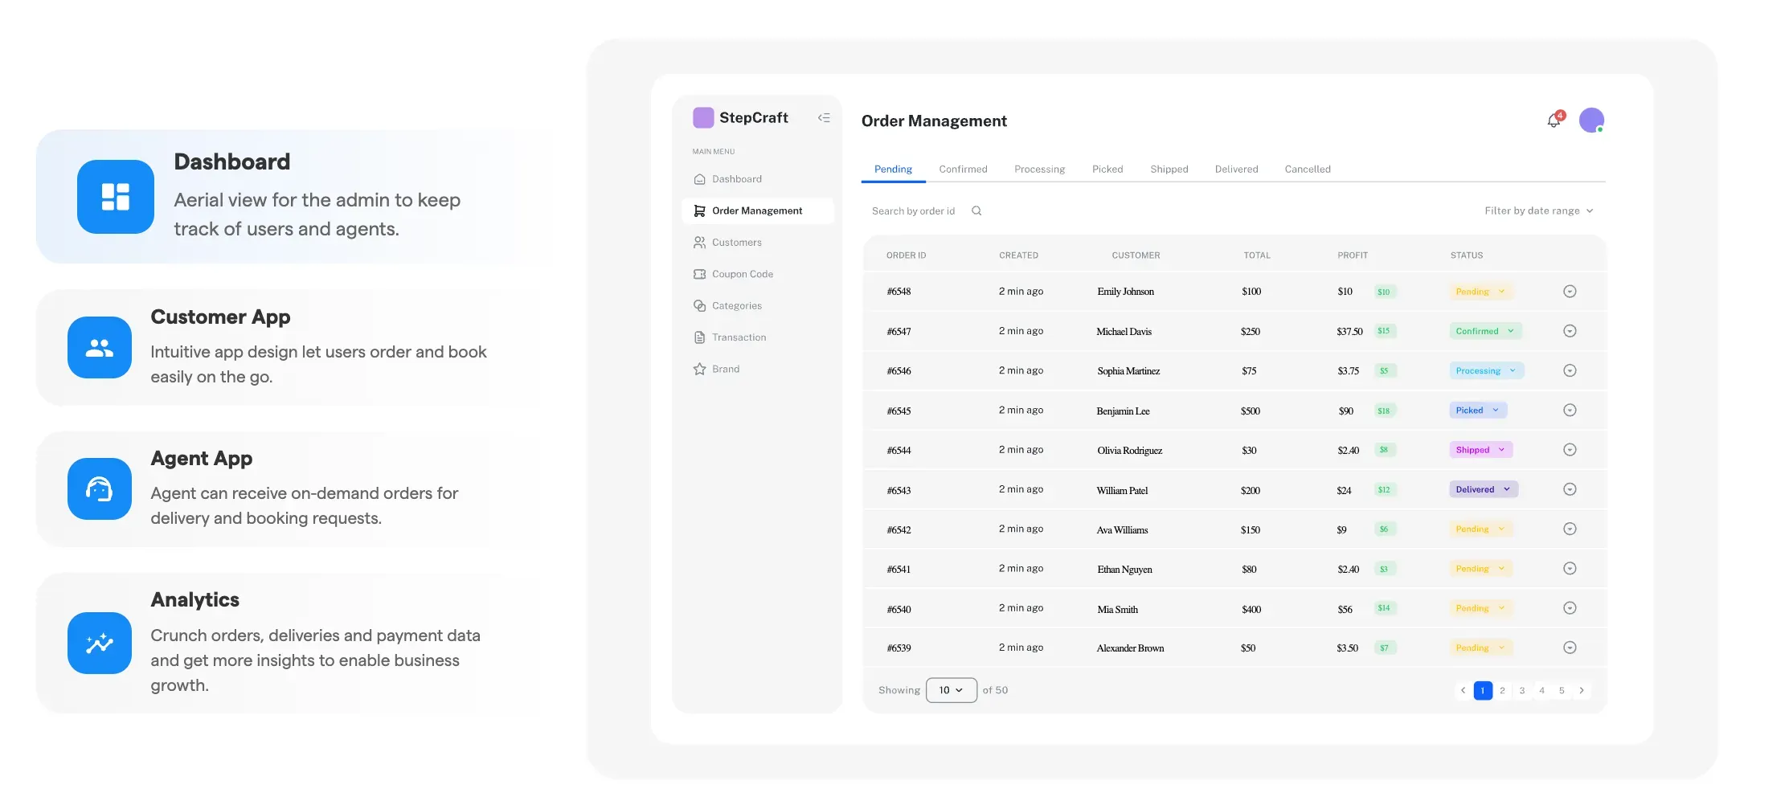Open Shipped status dropdown for Olivia Rodriguez
The image size is (1789, 805).
click(1480, 450)
